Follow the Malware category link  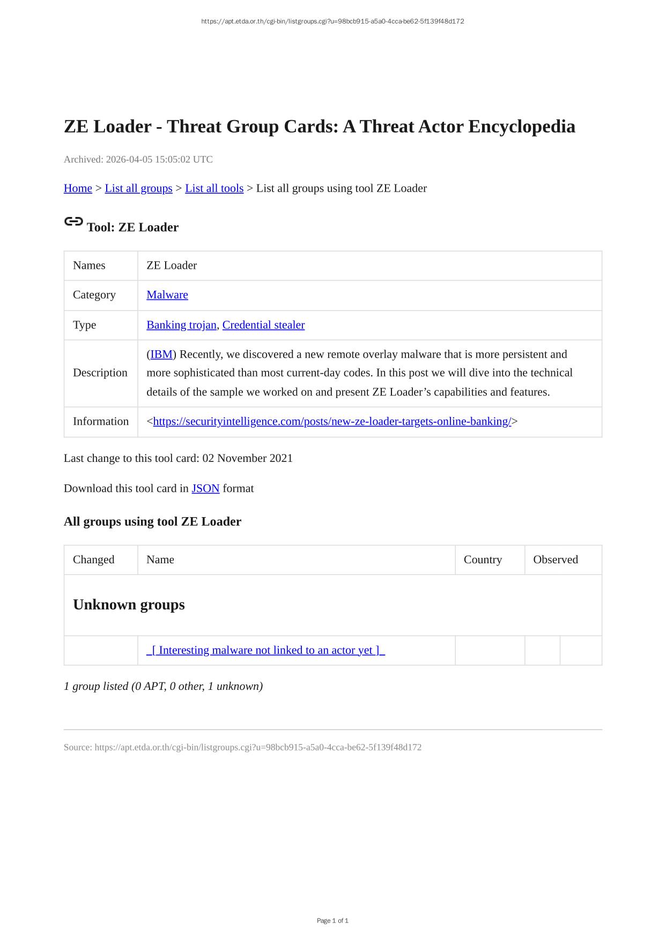coord(167,295)
